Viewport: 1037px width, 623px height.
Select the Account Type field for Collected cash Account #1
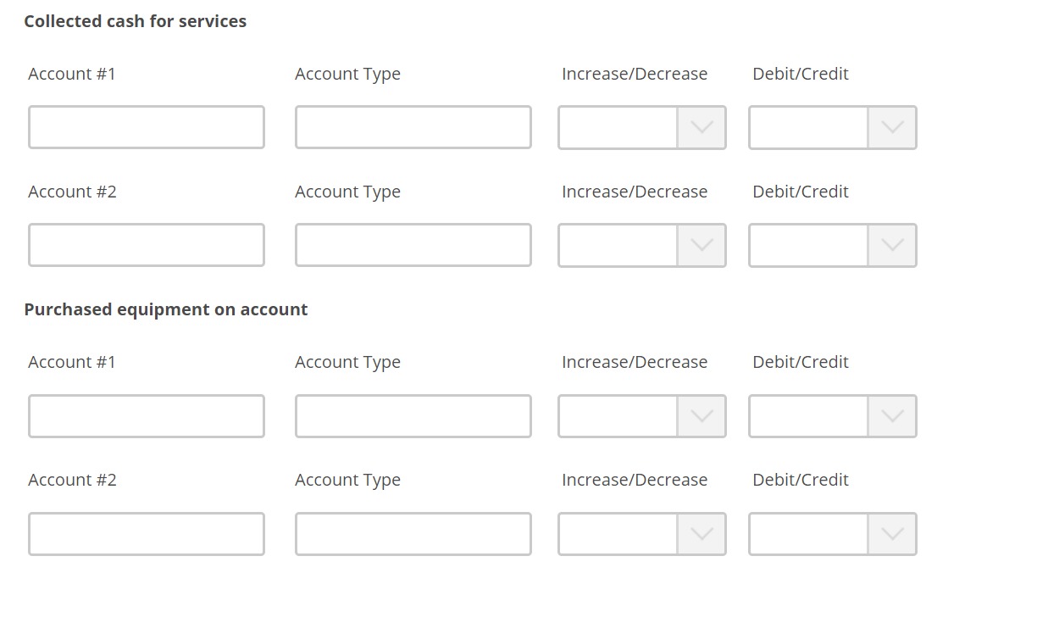[x=413, y=126]
